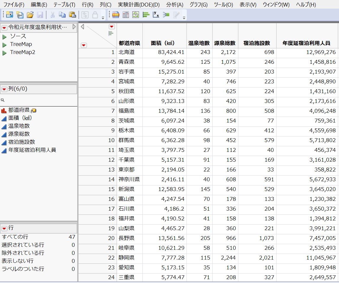The height and width of the screenshot is (283, 339).
Task: Click continuous icon beside 年度延宿泊利用人員 column
Action: tap(4, 151)
